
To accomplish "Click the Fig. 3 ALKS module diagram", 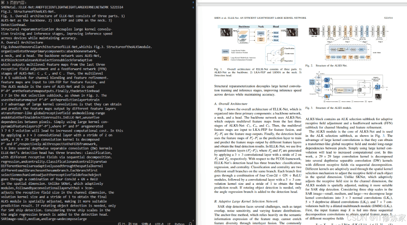I will (x=348, y=87).
